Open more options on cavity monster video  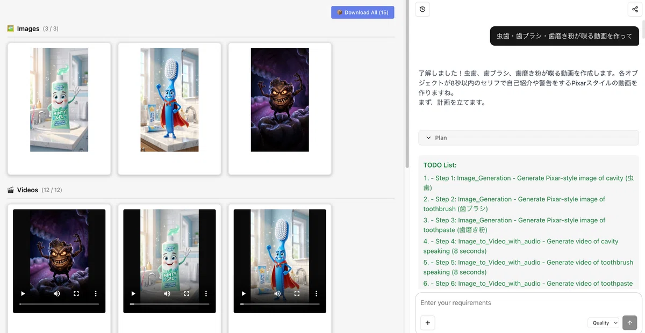(x=96, y=294)
